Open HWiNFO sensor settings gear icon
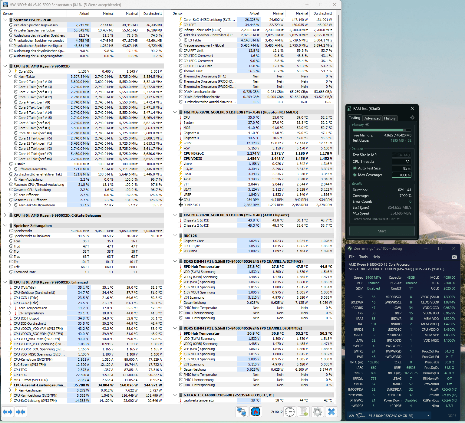This screenshot has width=465, height=423. click(318, 412)
